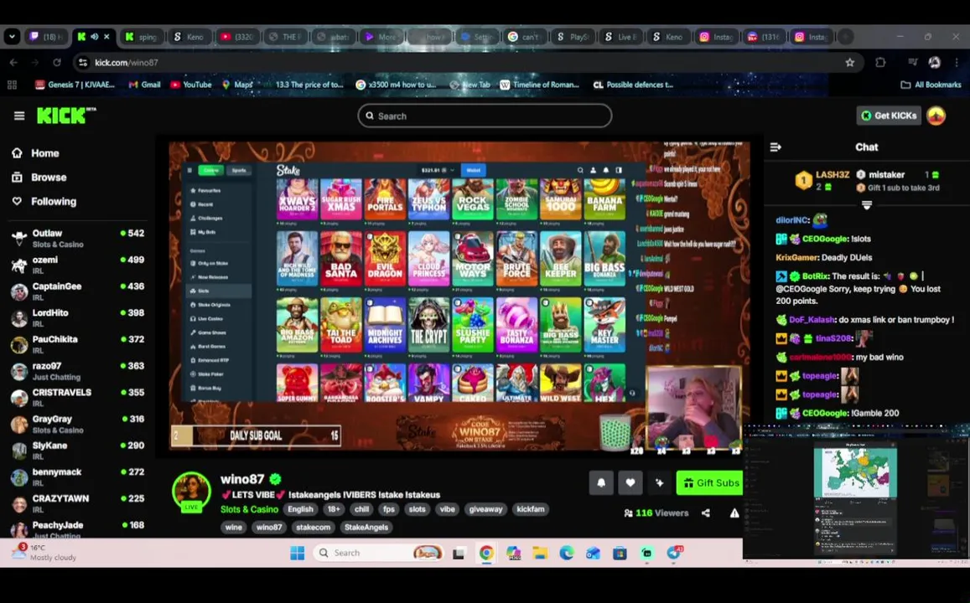Screen dimensions: 970x603
Task: Open the All Bookmarks folder
Action: pyautogui.click(x=931, y=85)
